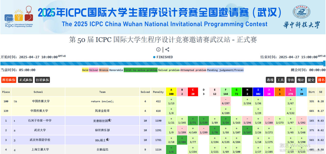Switch to the 提交 submissions view
This screenshot has height=154, width=326.
[x=311, y=80]
